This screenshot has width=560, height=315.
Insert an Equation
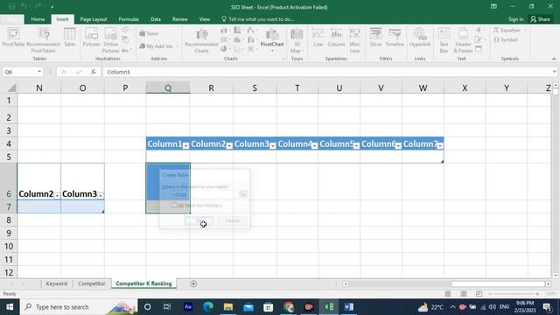(x=507, y=31)
